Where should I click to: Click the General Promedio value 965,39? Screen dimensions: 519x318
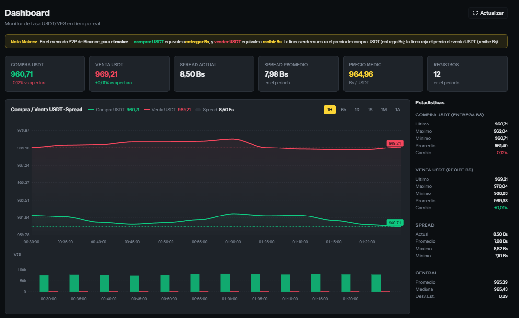500,282
